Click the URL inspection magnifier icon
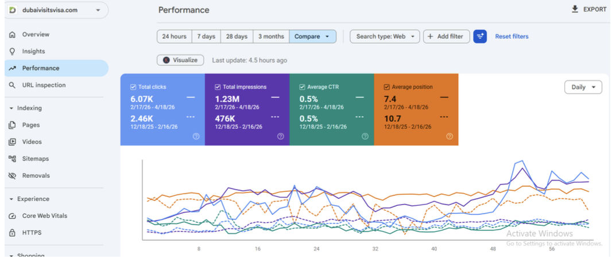The image size is (612, 259). (13, 85)
